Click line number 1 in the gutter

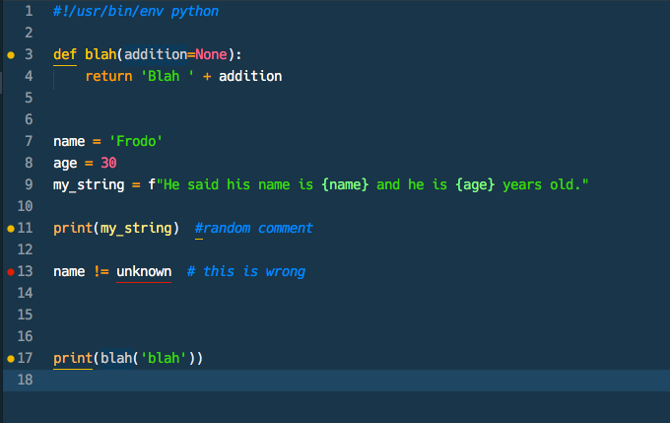click(29, 12)
